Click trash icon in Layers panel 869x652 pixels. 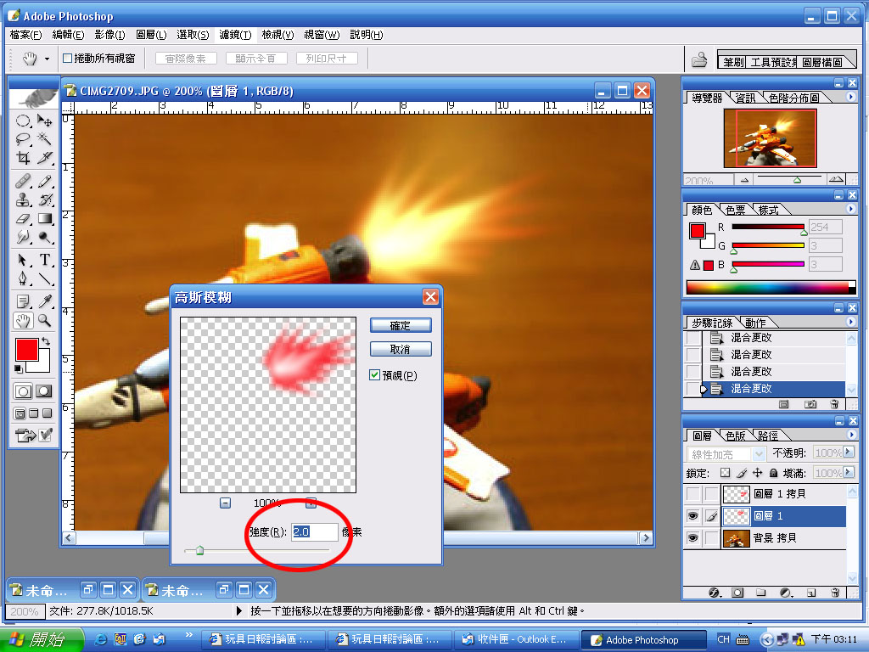click(834, 593)
